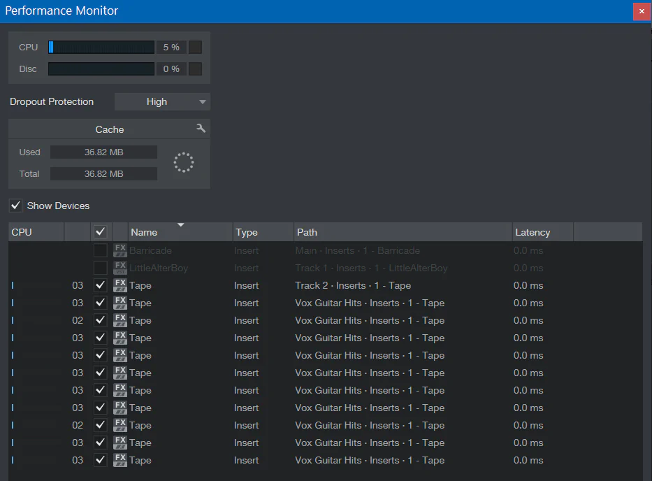Image resolution: width=652 pixels, height=481 pixels.
Task: Click the Cache header button
Action: tap(109, 129)
